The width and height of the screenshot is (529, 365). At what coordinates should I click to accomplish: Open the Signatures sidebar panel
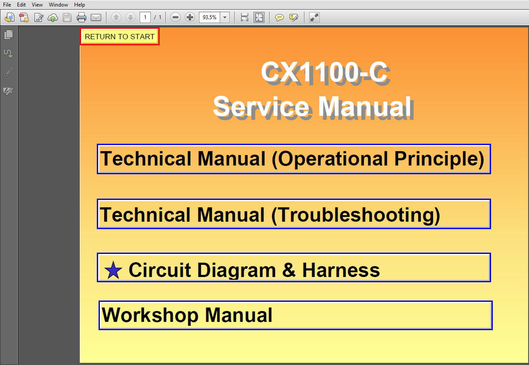click(8, 91)
